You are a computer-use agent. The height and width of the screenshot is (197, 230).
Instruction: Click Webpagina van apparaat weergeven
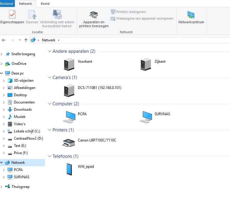[142, 18]
